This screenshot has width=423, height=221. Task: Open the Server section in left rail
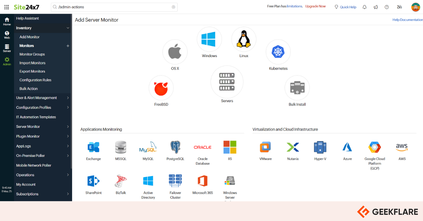coord(7,48)
